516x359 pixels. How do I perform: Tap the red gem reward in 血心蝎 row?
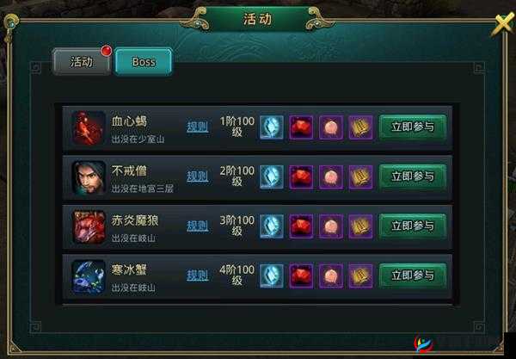click(301, 127)
